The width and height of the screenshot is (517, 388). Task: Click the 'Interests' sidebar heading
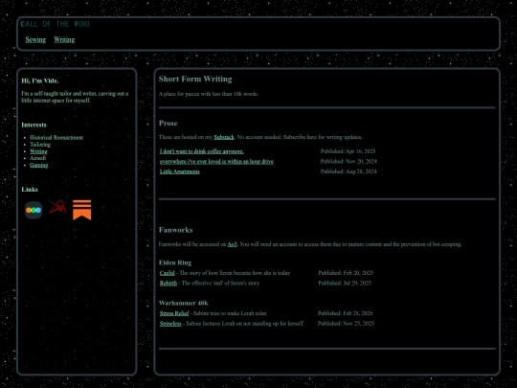(34, 126)
